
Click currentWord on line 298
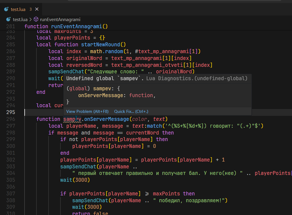click(x=142, y=133)
